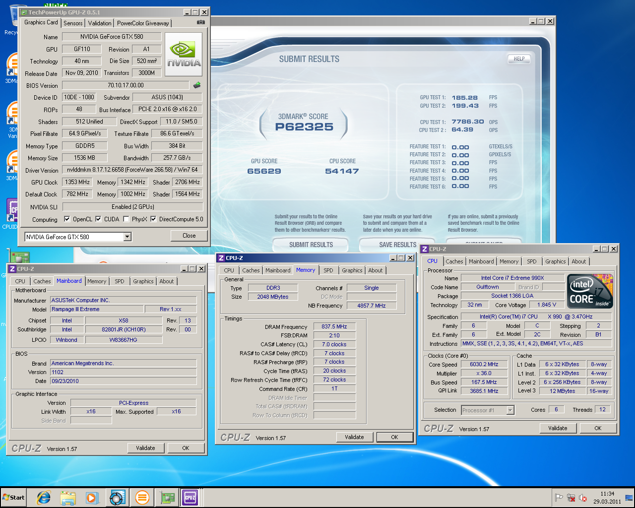Open Graphics tab in CPU-Z CPU window

[556, 261]
